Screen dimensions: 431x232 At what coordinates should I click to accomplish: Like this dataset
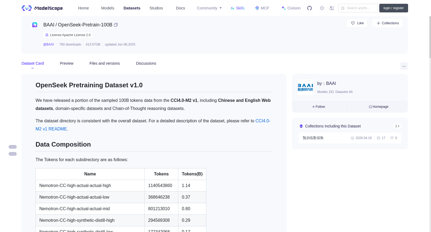coord(357,23)
